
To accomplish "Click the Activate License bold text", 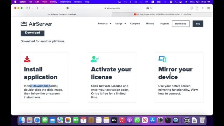I will (111, 86).
